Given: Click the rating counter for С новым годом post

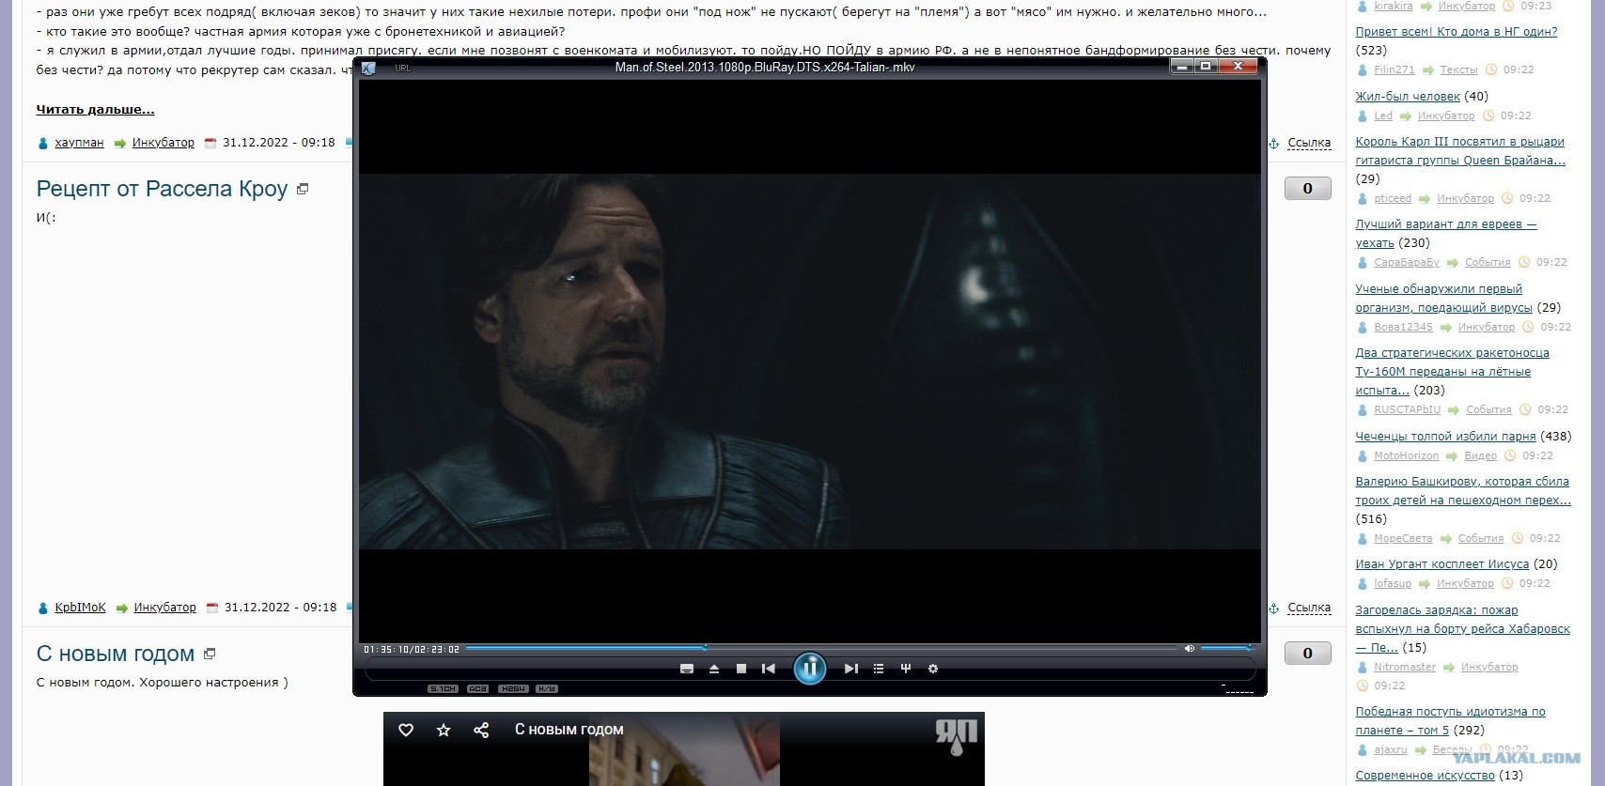Looking at the screenshot, I should point(1307,654).
